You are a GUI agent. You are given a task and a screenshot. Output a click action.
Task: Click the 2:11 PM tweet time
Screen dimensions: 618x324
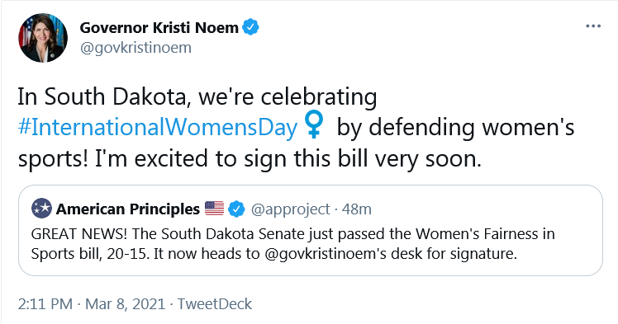point(45,304)
